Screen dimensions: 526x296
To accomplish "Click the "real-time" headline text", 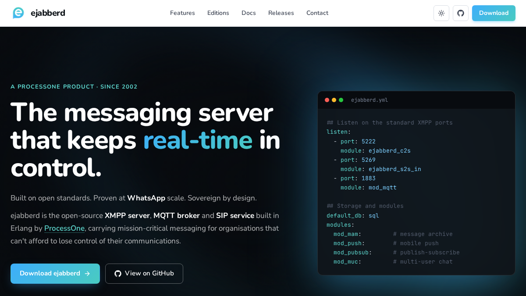I will point(198,140).
